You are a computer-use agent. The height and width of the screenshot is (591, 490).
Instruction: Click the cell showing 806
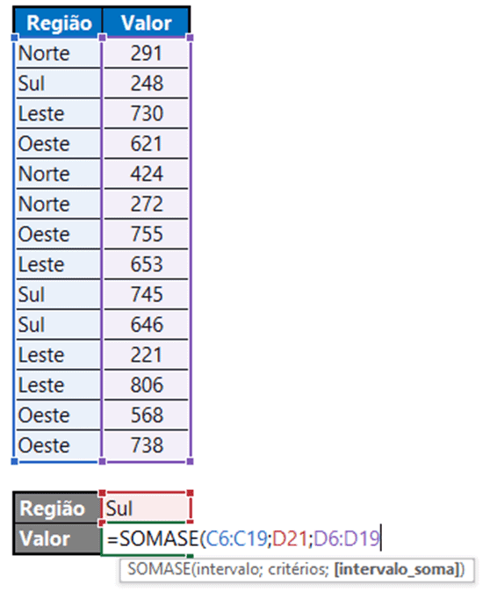147,385
